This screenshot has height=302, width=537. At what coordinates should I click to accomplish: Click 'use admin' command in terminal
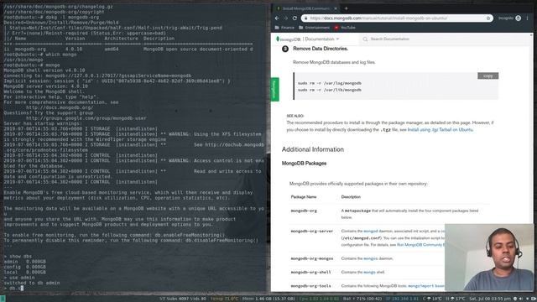22,278
